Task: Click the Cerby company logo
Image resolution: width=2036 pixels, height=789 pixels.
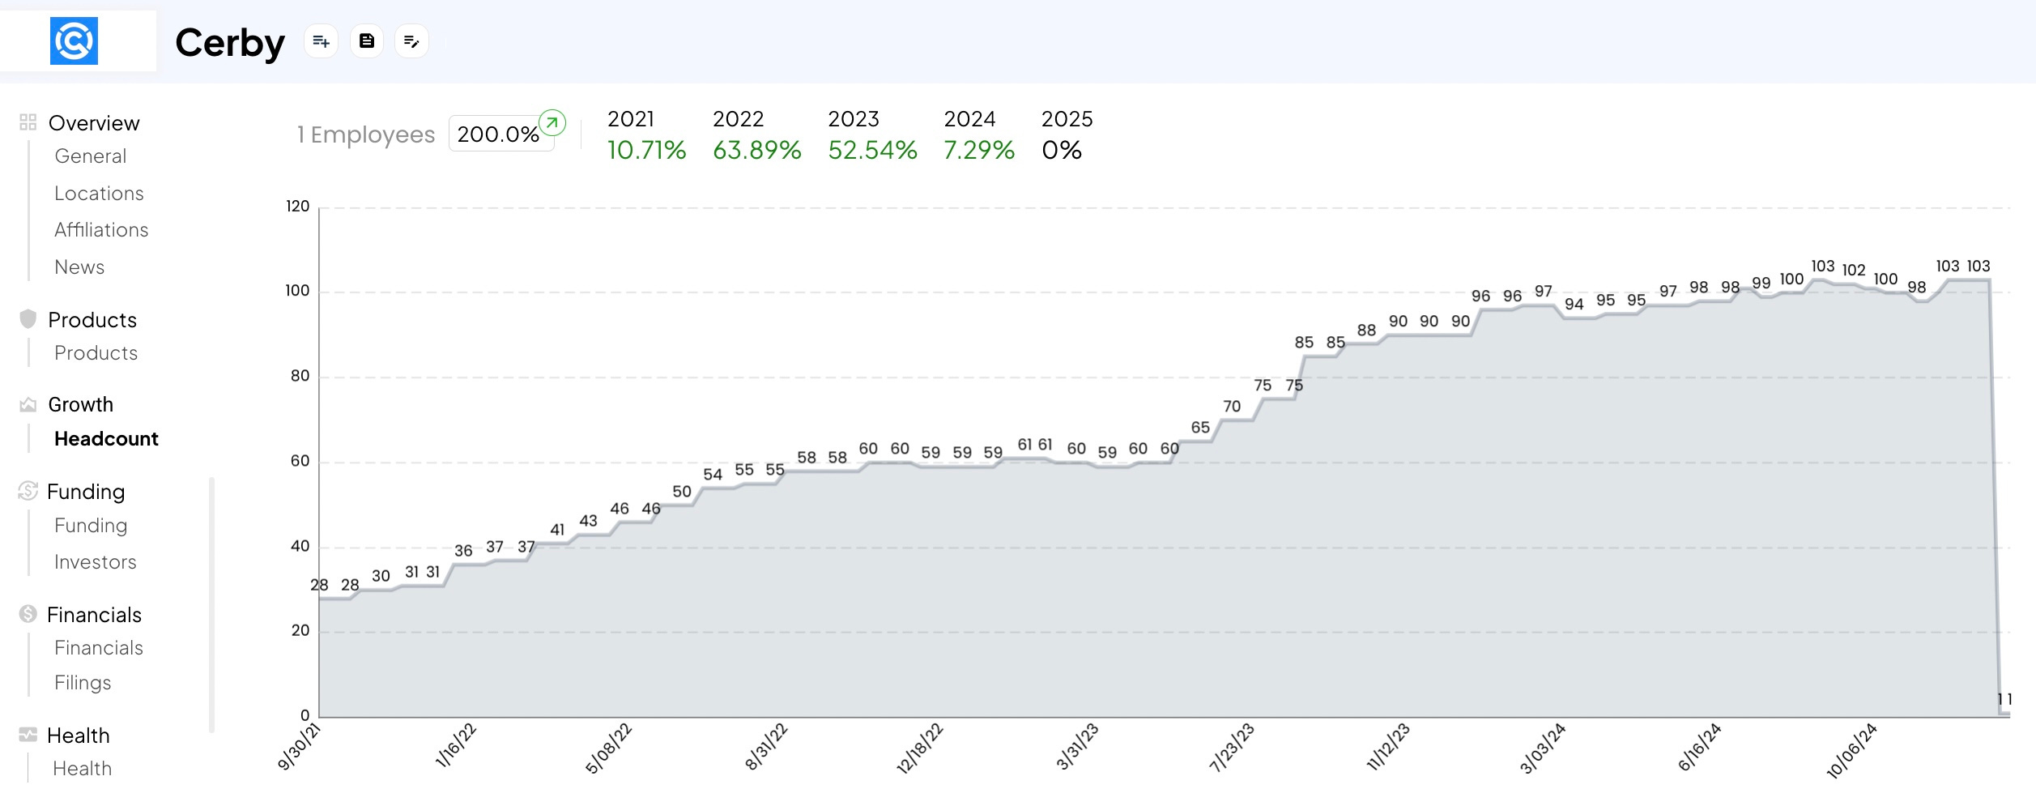Action: 74,41
